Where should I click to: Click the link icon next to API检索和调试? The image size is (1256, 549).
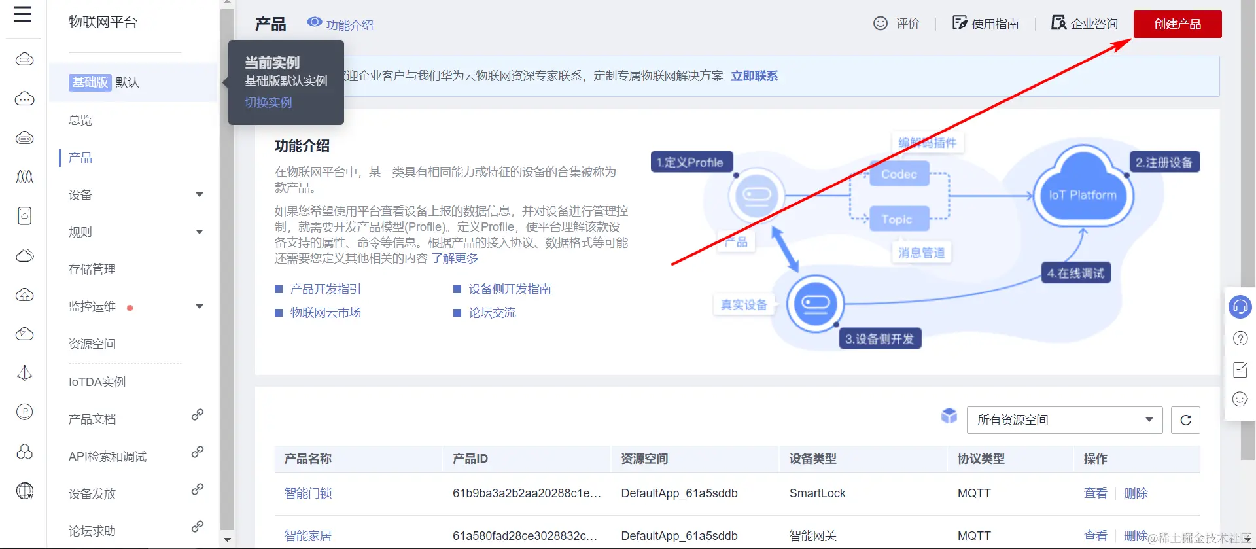[x=198, y=452]
